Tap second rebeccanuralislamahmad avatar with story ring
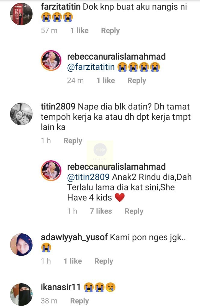 [x=51, y=171]
